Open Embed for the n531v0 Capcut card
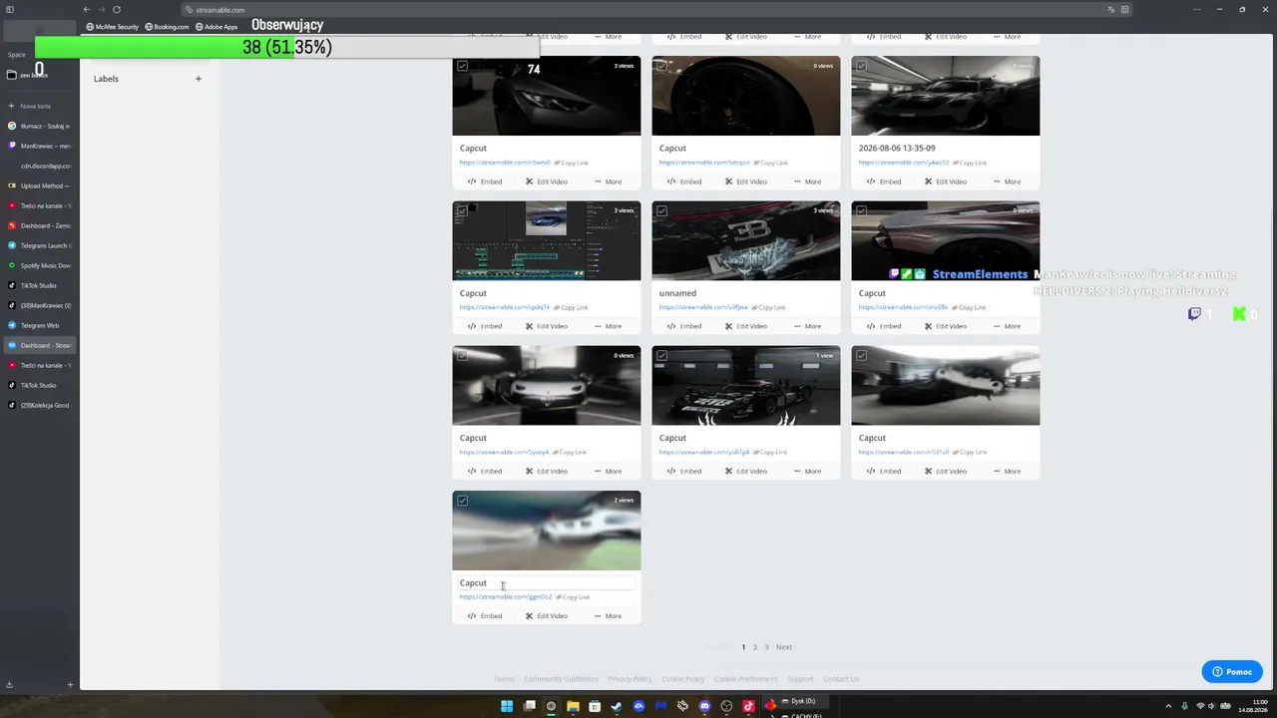This screenshot has width=1277, height=718. (884, 471)
